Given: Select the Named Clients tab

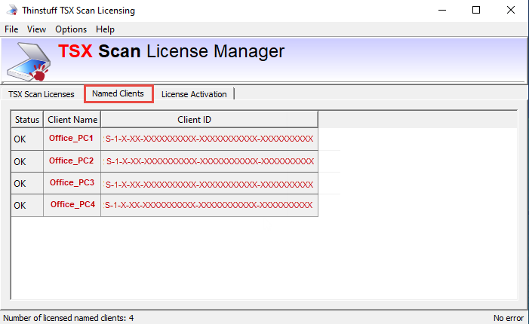Looking at the screenshot, I should pyautogui.click(x=118, y=93).
